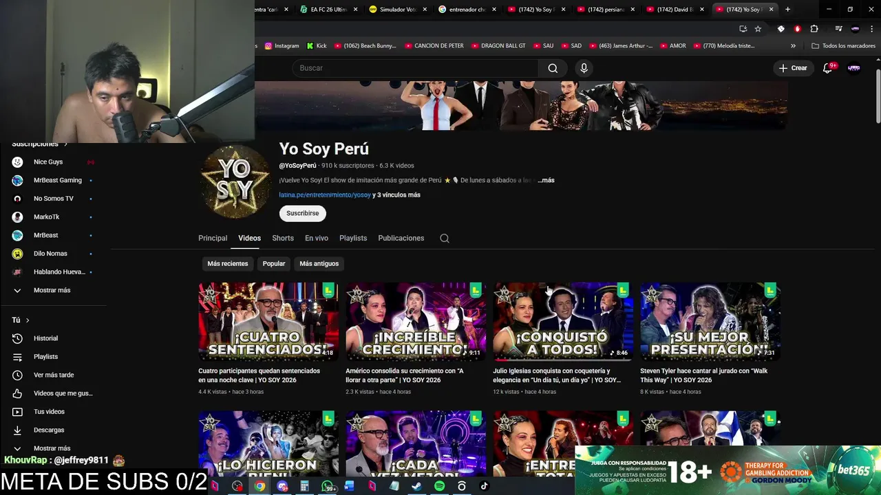Open Todos los marcadores folder

(843, 46)
